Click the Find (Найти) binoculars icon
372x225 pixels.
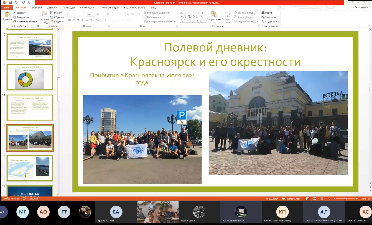(x=267, y=13)
